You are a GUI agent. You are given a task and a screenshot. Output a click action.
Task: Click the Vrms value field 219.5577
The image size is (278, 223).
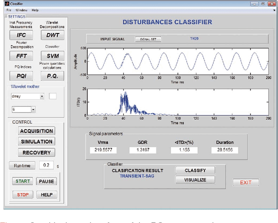point(103,150)
